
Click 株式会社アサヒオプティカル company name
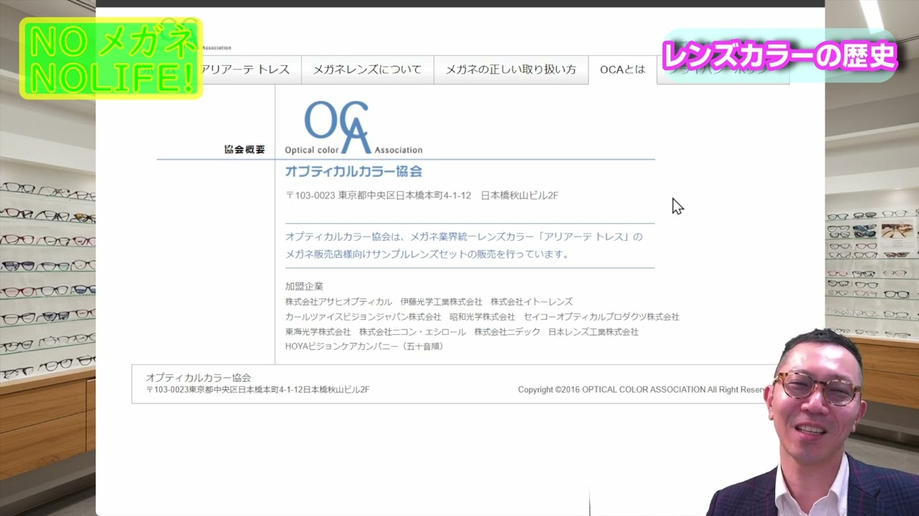point(339,302)
